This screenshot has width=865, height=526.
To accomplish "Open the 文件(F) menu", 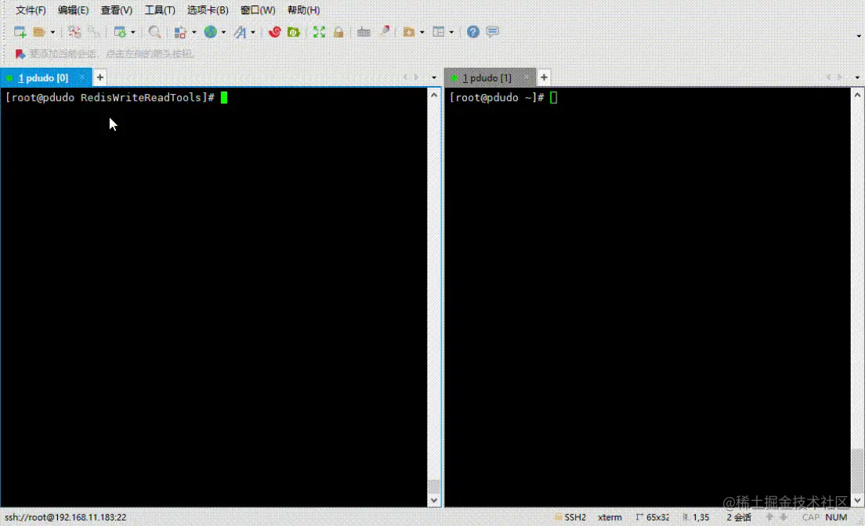I will (31, 10).
